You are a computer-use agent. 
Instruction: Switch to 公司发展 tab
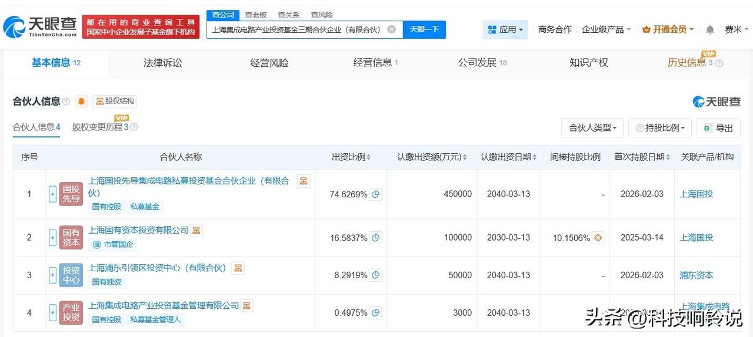482,63
